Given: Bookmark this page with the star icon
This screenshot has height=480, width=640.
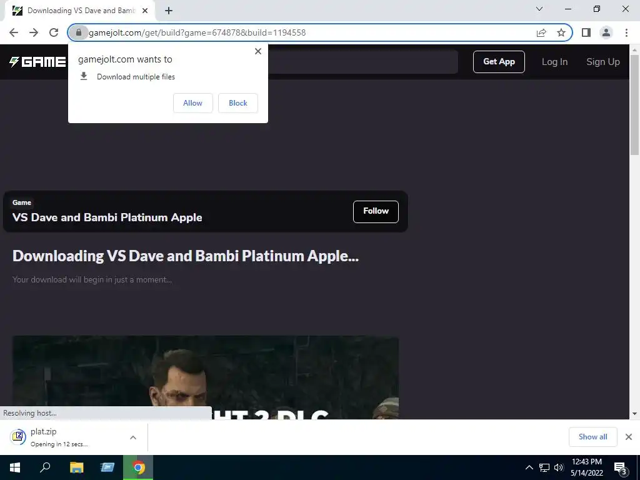Looking at the screenshot, I should (x=561, y=32).
